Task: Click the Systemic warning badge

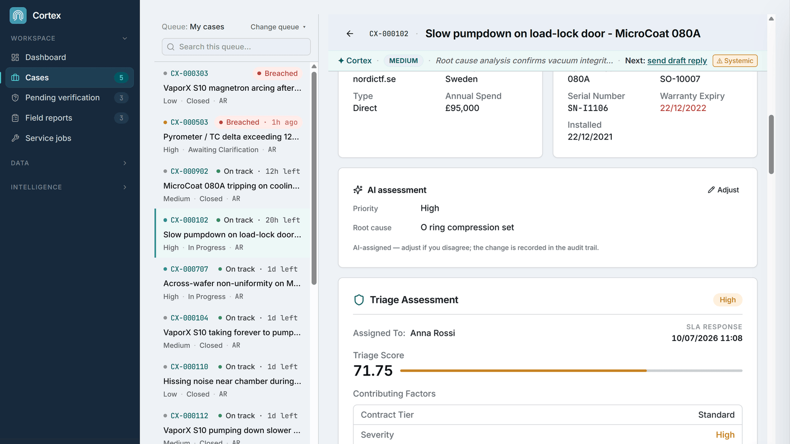Action: click(735, 61)
